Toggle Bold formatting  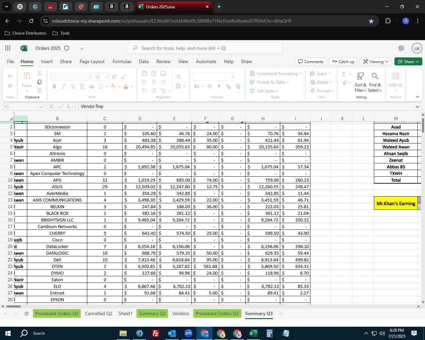click(x=54, y=86)
